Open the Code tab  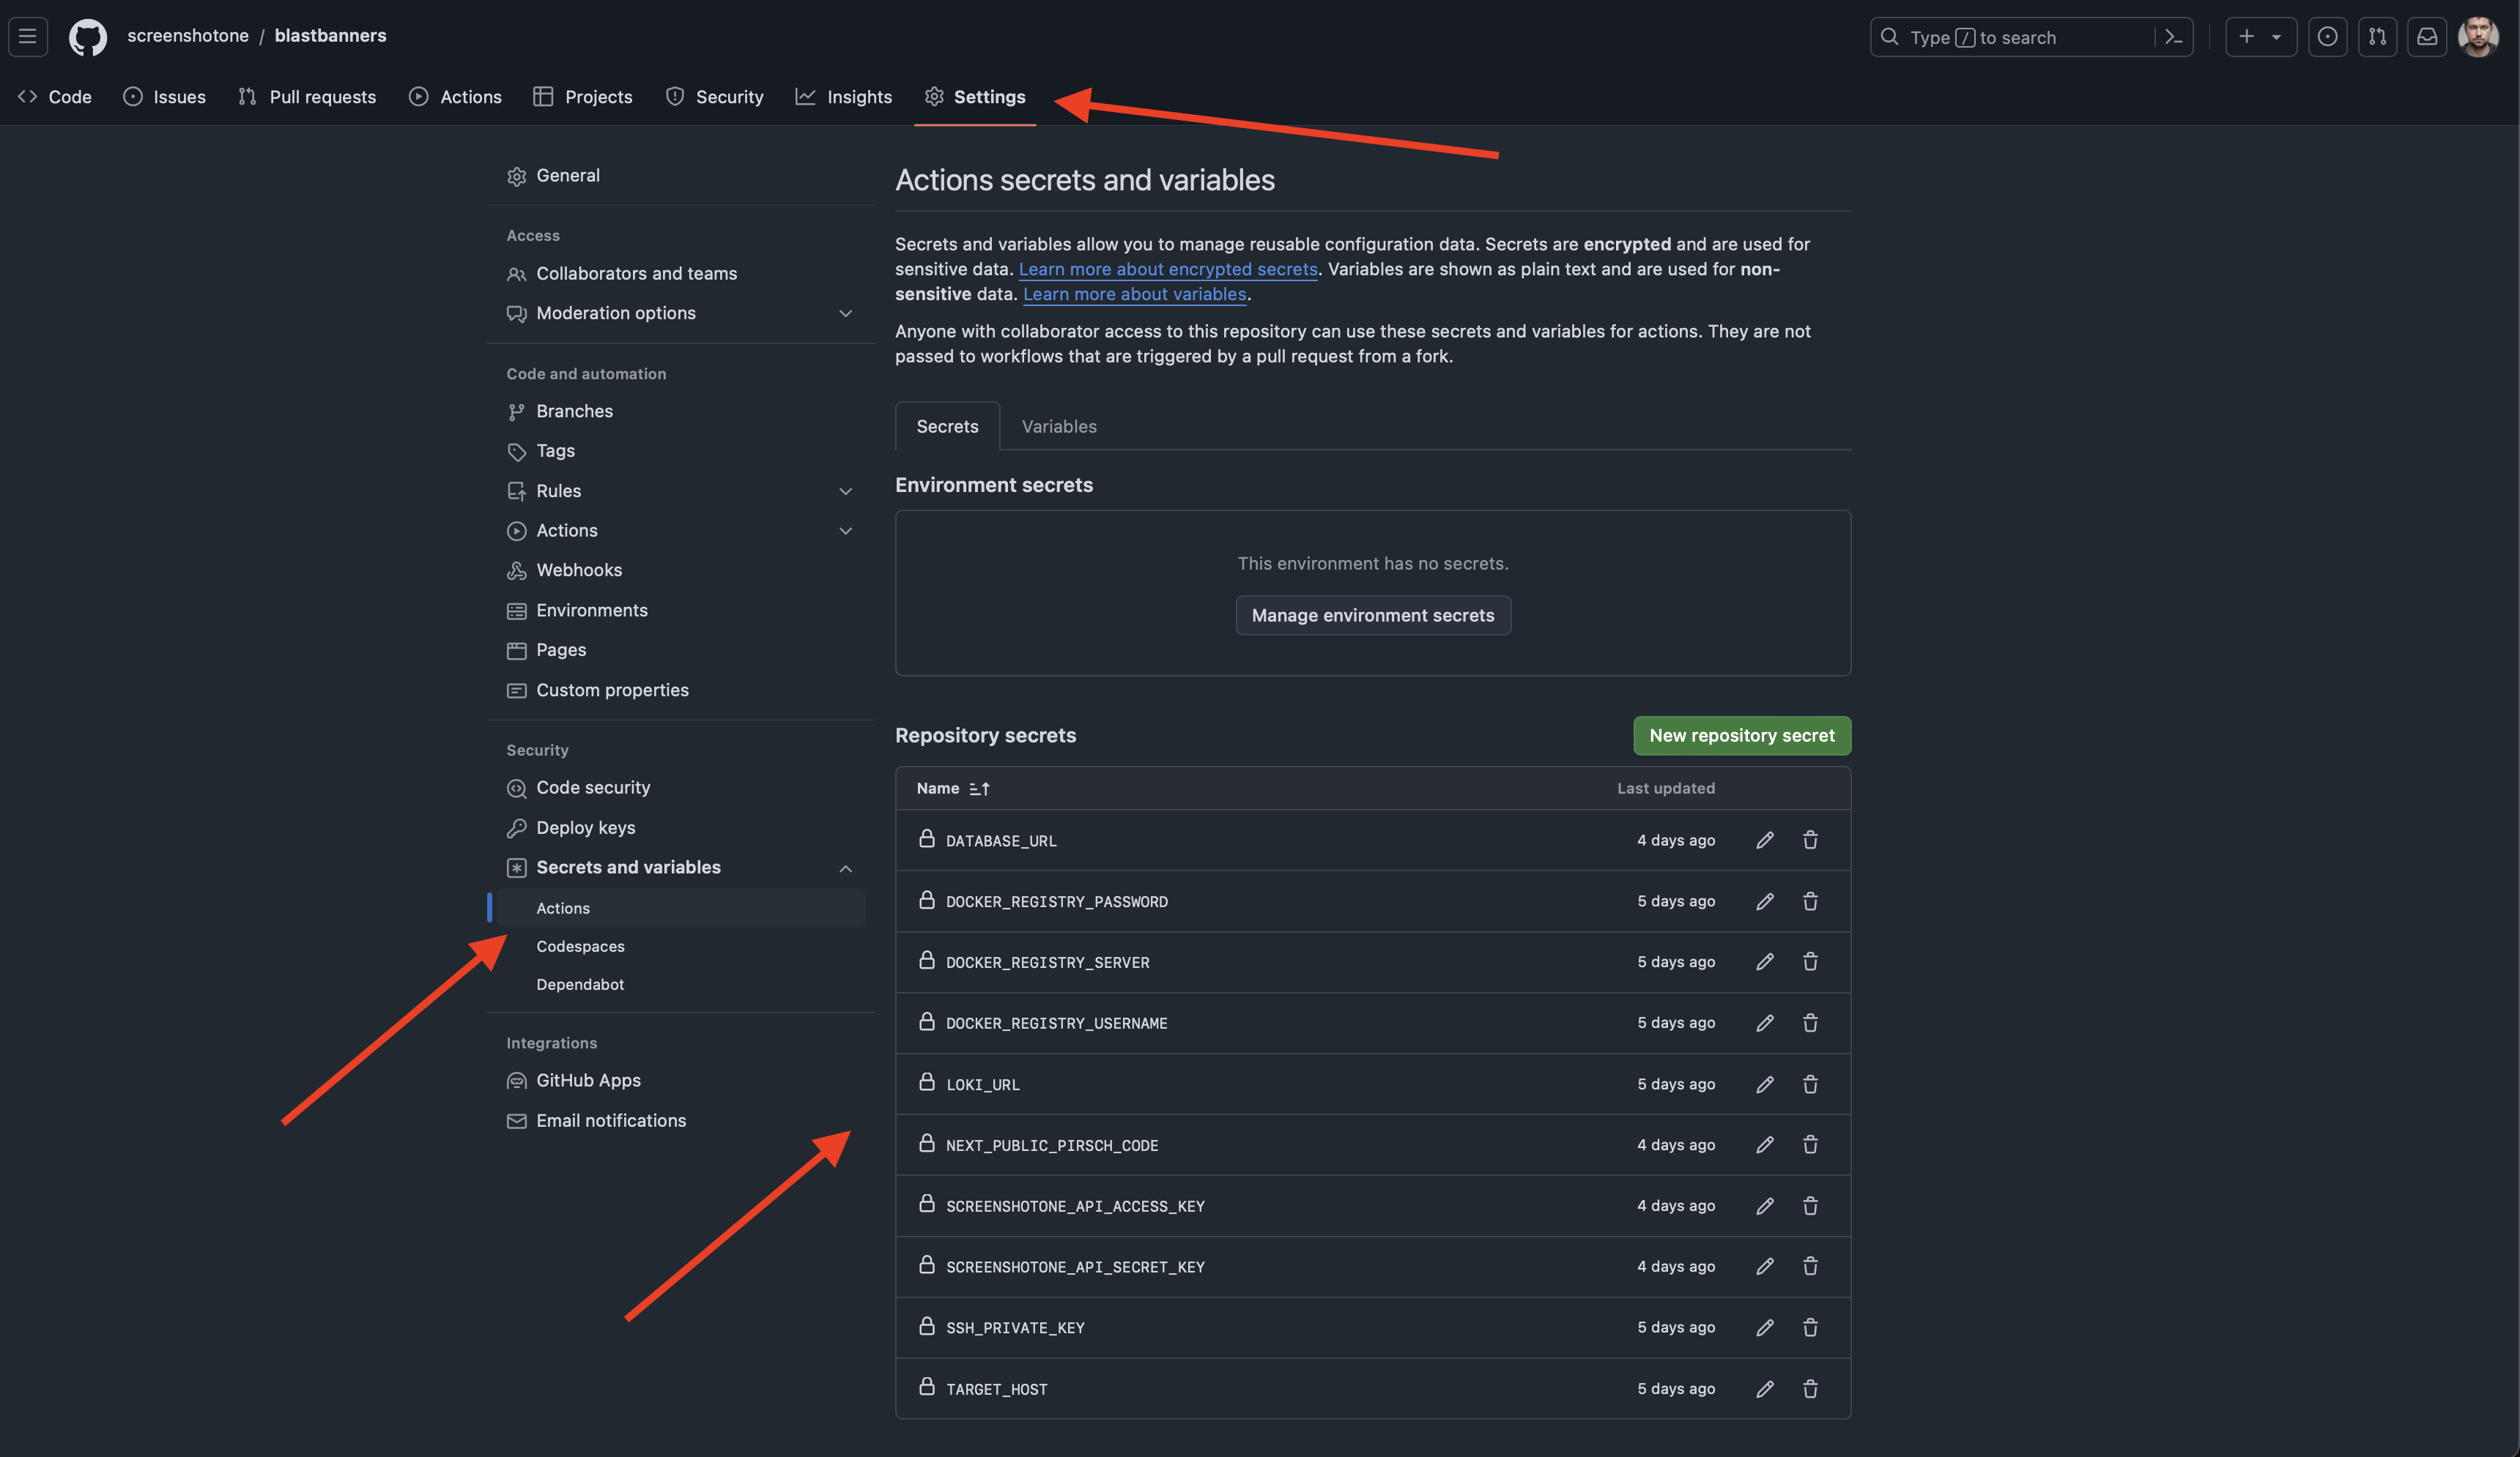tap(56, 97)
